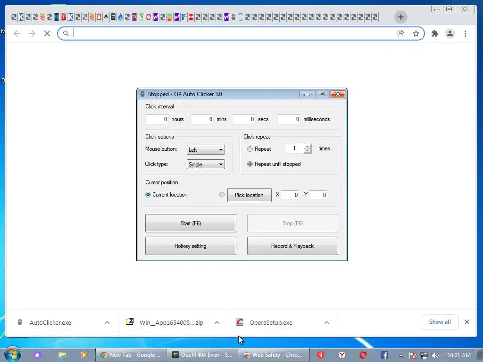Select Repeat until stopped option
Screen dimensions: 483x362
pos(250,164)
